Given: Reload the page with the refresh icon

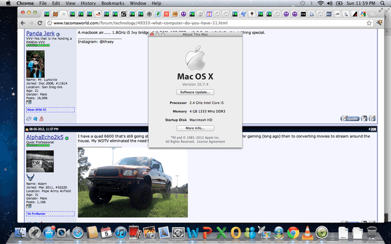Looking at the screenshot, I should tap(40, 23).
